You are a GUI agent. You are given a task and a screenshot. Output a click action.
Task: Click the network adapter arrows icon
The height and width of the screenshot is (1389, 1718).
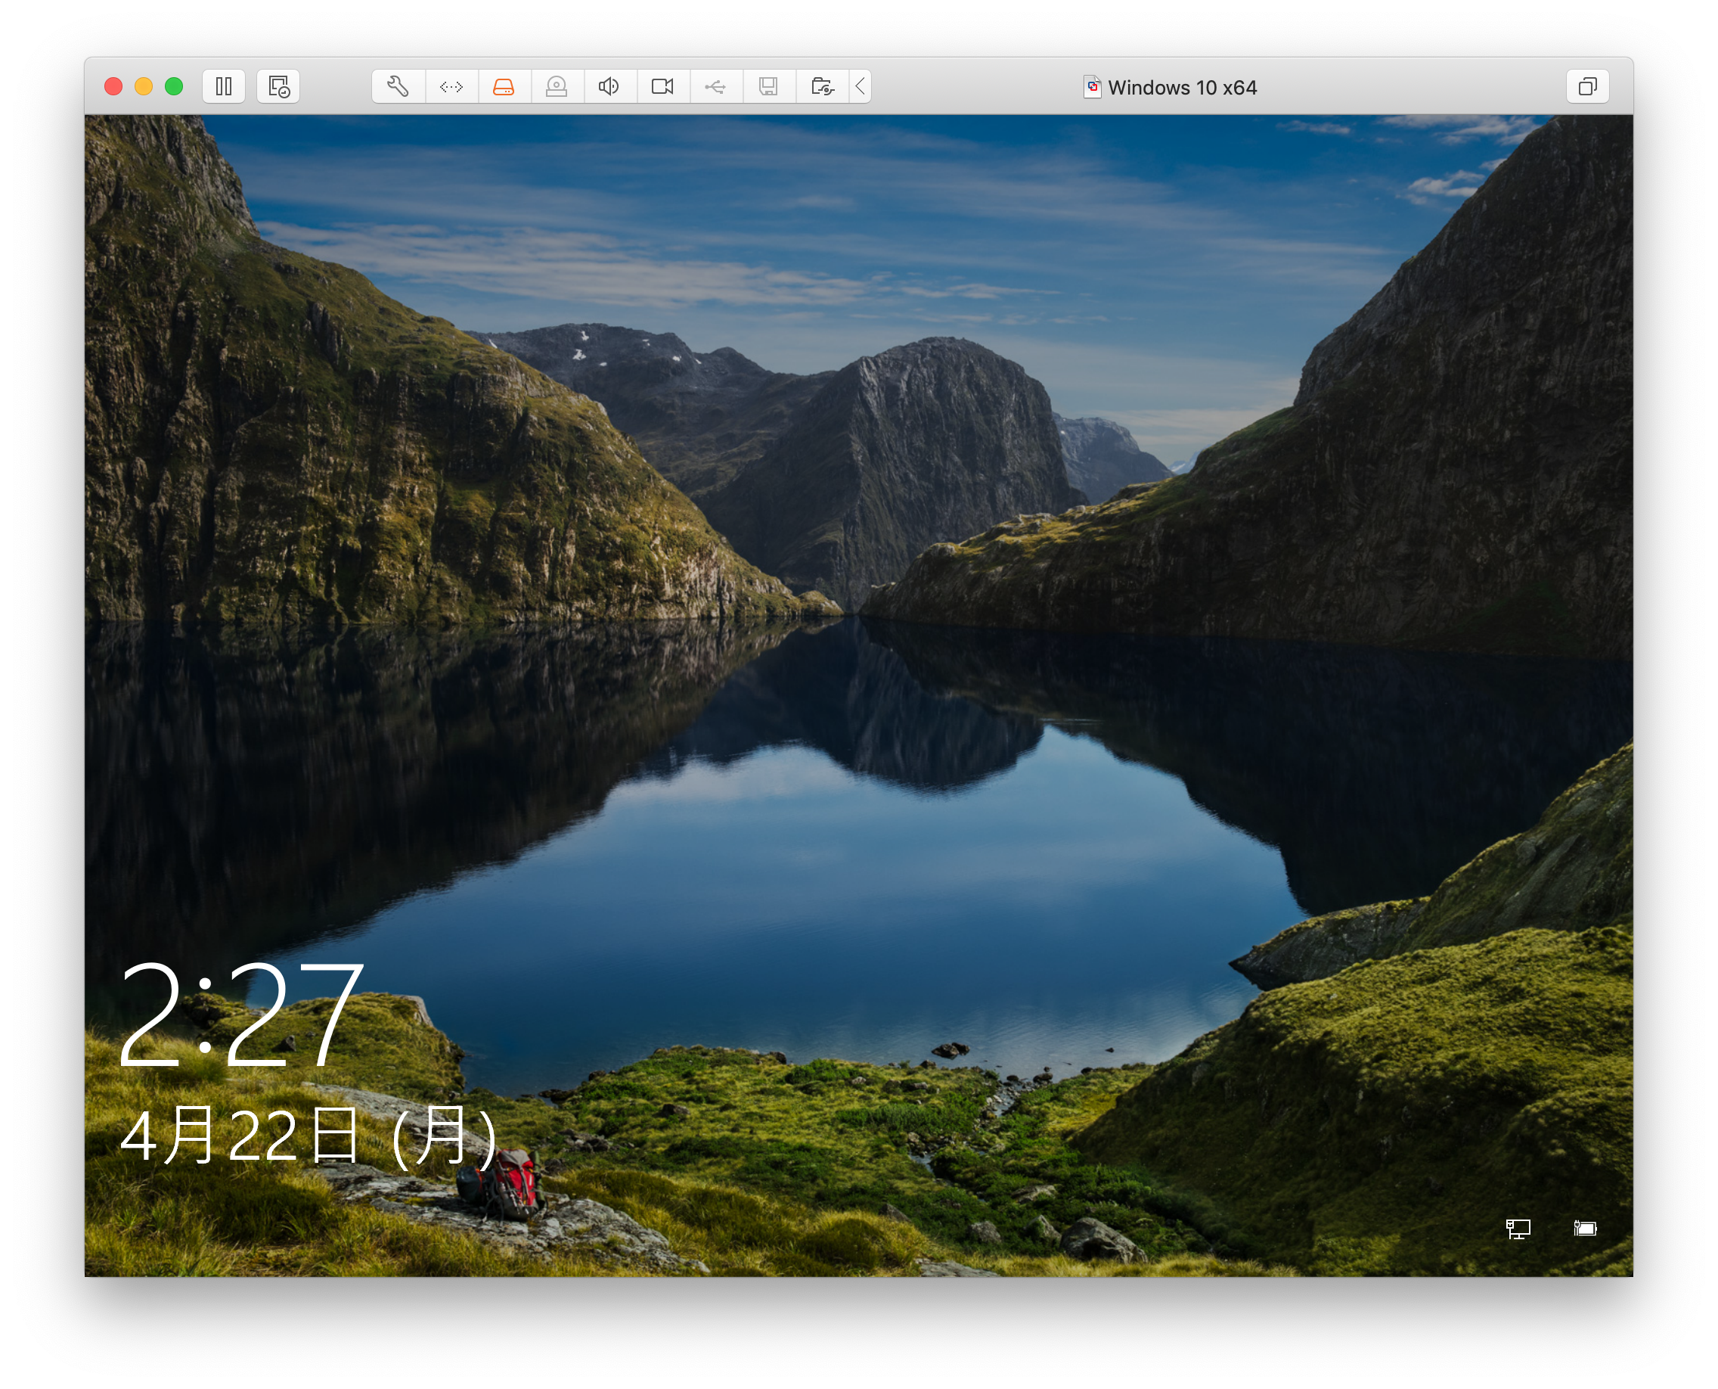tap(452, 86)
